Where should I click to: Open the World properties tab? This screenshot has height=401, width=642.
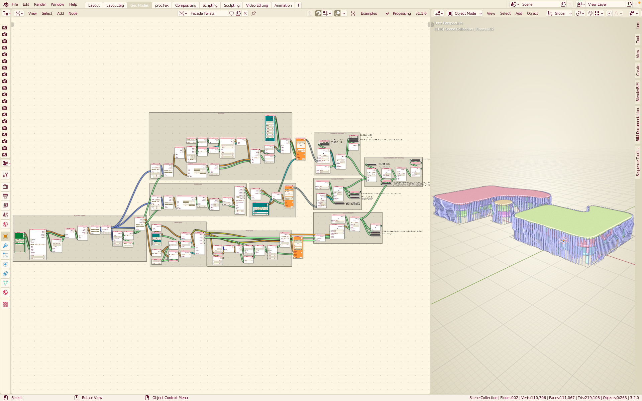pos(5,224)
